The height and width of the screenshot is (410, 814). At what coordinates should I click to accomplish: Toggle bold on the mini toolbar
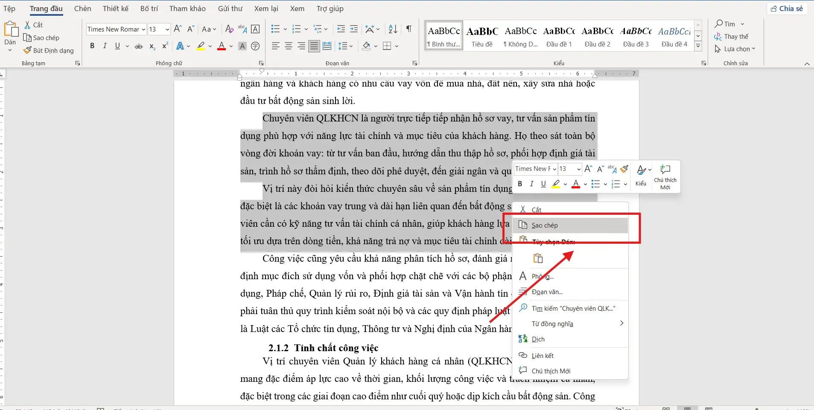pos(520,184)
